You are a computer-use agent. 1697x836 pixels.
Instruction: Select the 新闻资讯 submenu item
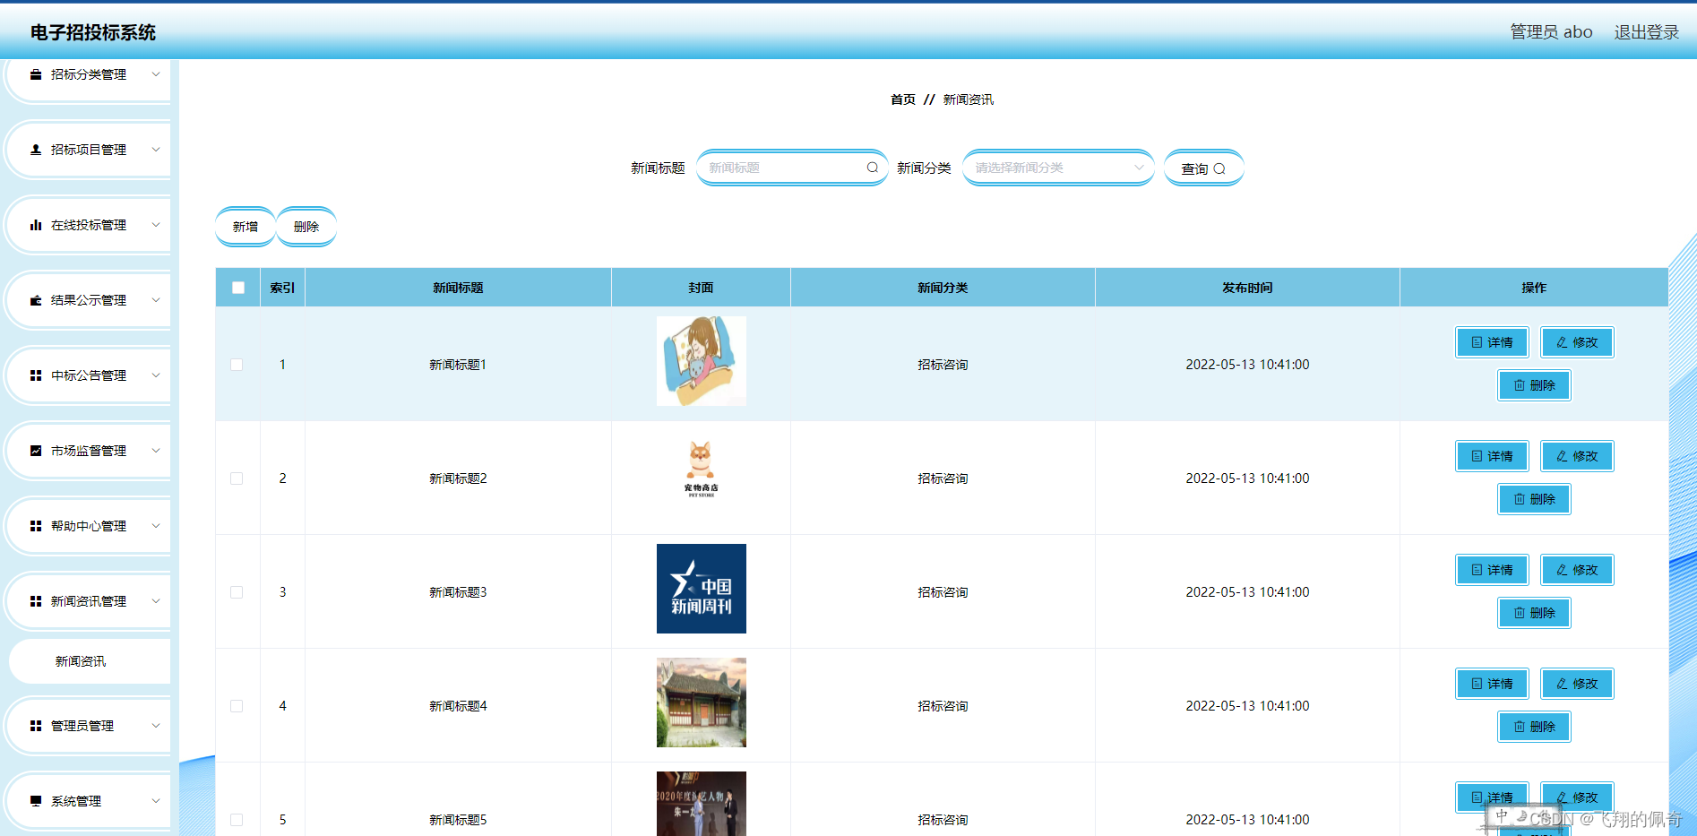(80, 661)
